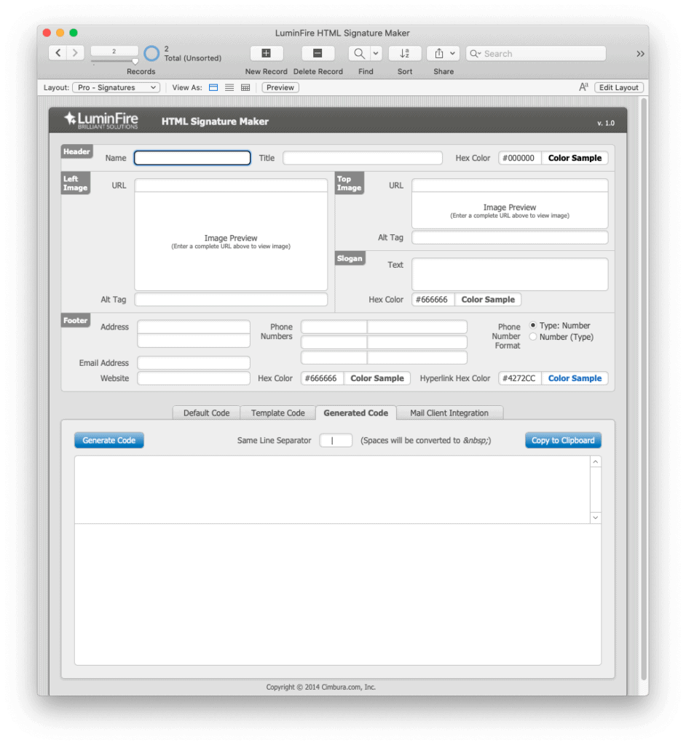Click the header Hex Color #000000 field

520,158
